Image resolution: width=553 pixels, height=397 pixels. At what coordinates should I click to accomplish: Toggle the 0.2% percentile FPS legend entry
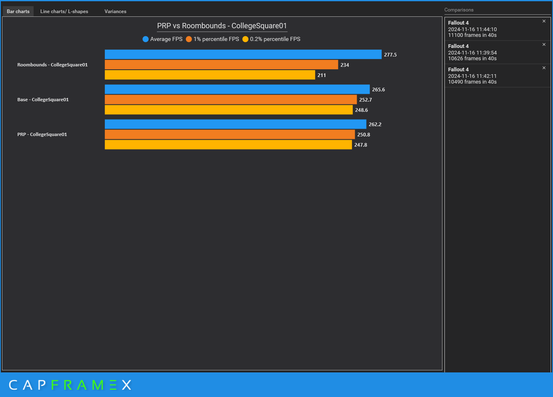272,39
